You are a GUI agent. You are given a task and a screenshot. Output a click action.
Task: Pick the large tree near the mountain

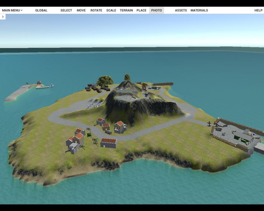[105, 81]
